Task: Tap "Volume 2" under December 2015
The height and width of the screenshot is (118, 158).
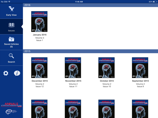Action: (x=39, y=84)
